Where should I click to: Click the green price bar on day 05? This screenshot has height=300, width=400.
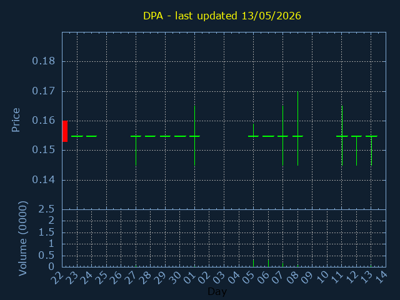click(253, 131)
